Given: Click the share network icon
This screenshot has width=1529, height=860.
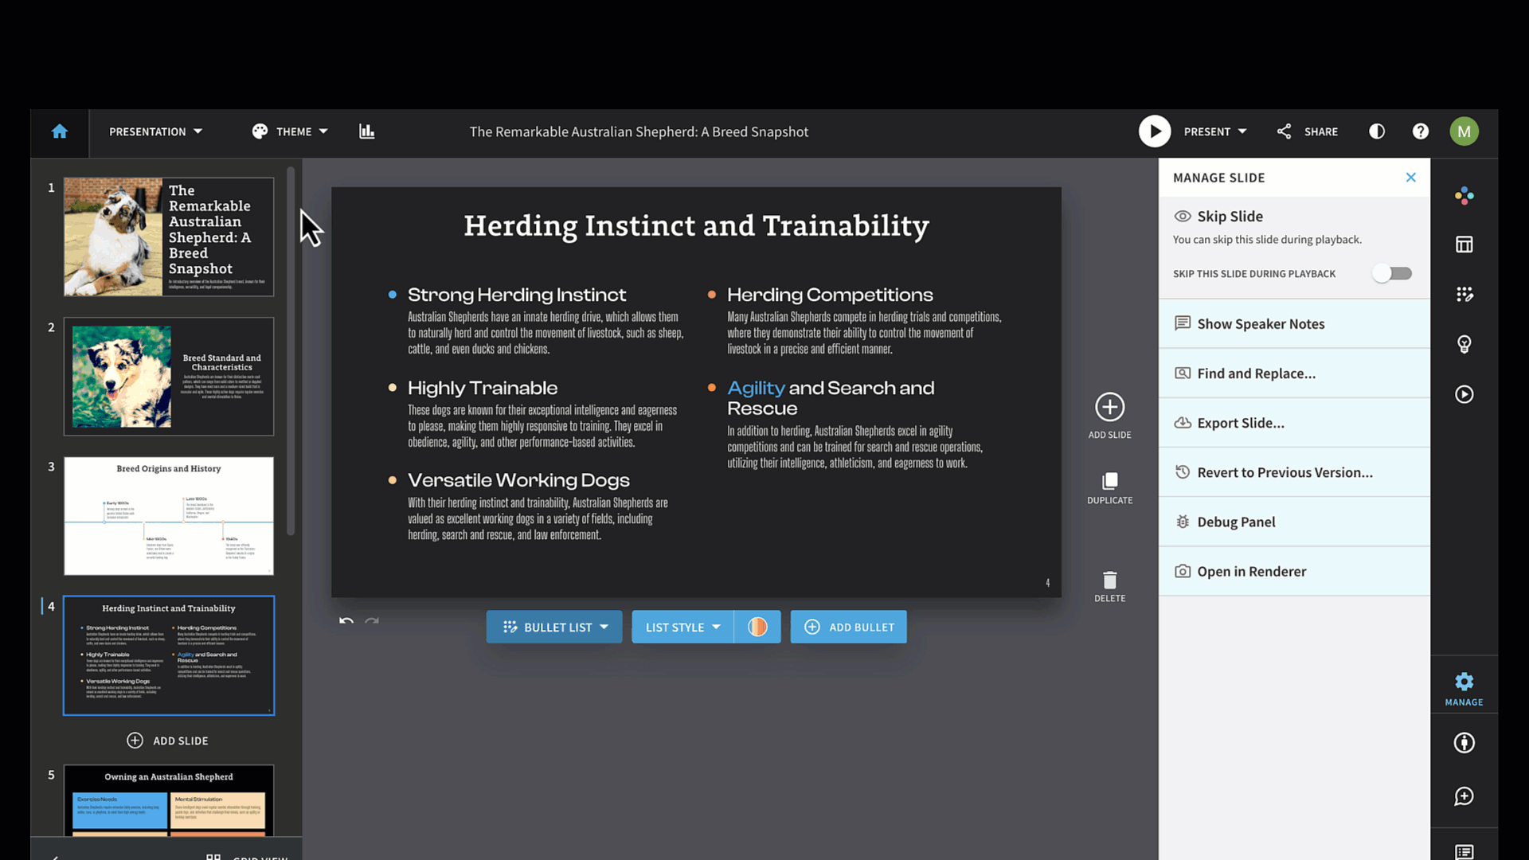Looking at the screenshot, I should (x=1284, y=131).
